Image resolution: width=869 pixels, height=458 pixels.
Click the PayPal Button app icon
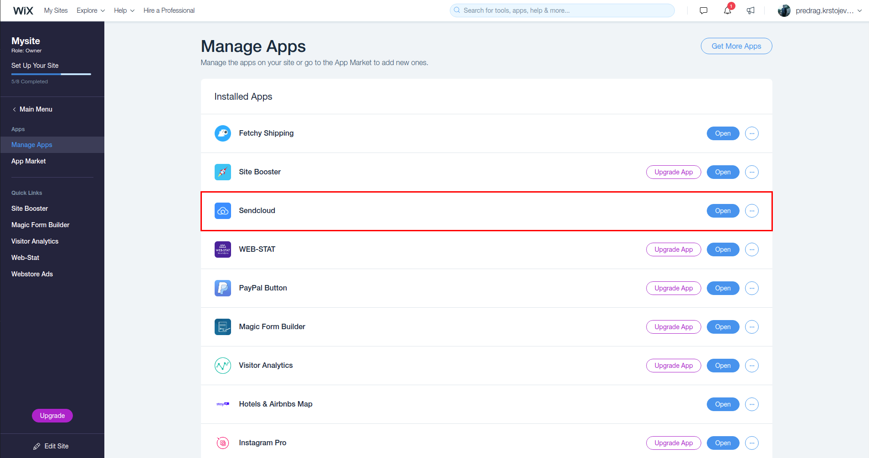pos(223,288)
